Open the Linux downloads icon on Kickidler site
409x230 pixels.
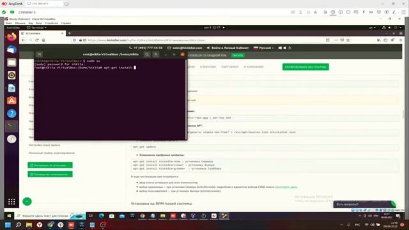289,48
